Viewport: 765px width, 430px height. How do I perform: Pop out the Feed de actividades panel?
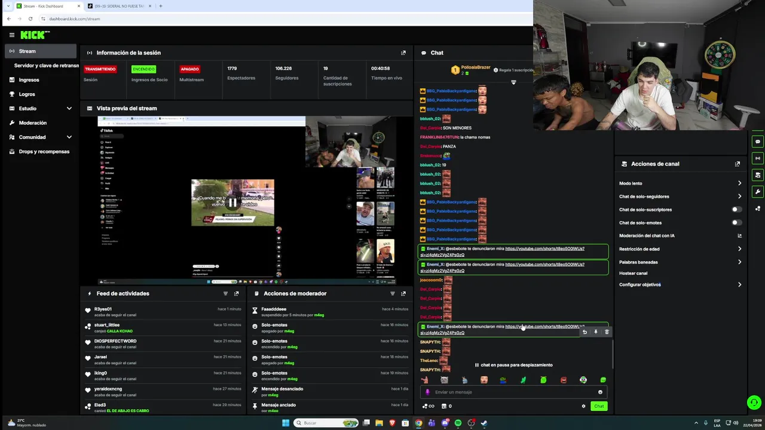tap(236, 293)
